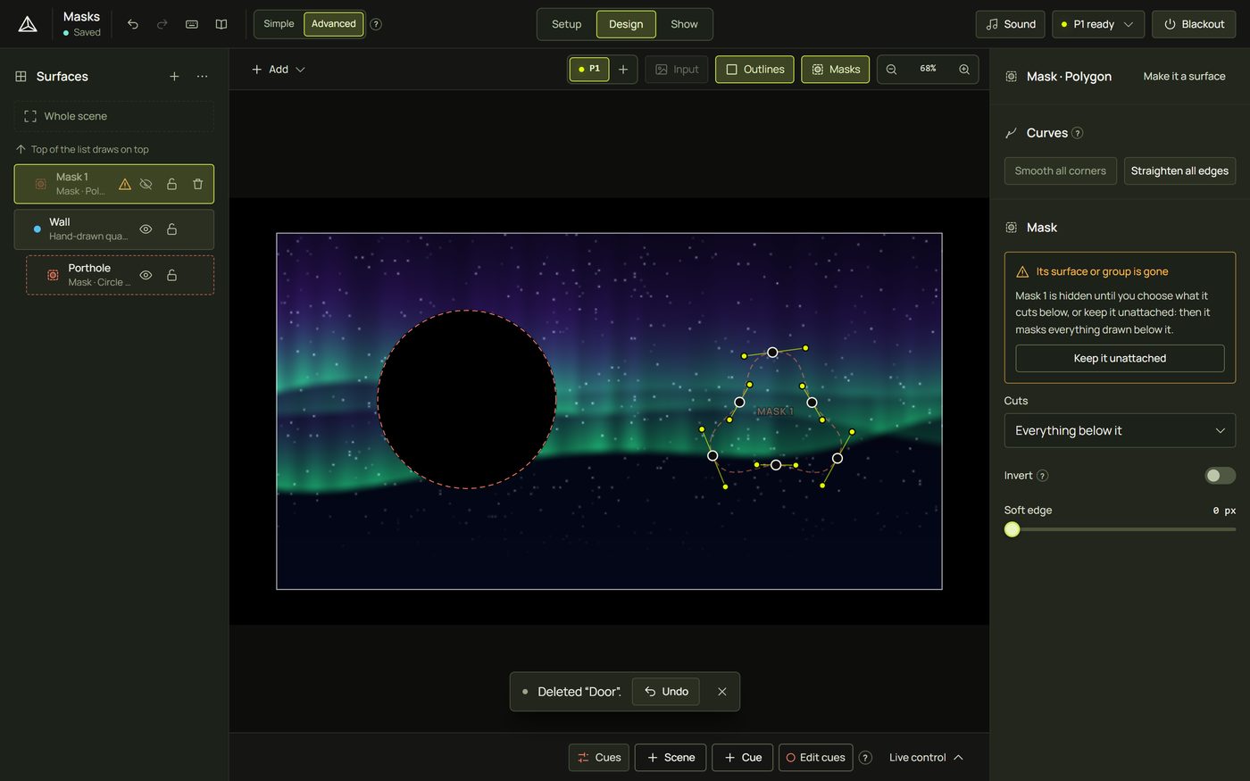Undo the Door deletion
Screen dimensions: 1250x781
coord(666,692)
